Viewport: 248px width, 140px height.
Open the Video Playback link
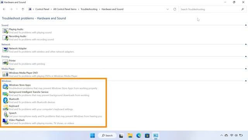17,120
